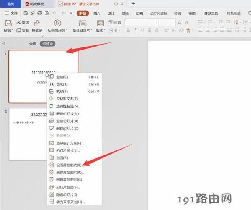Choose 转为文字文档(H) in context menu
Screen dimensions: 251x210
(x=74, y=202)
